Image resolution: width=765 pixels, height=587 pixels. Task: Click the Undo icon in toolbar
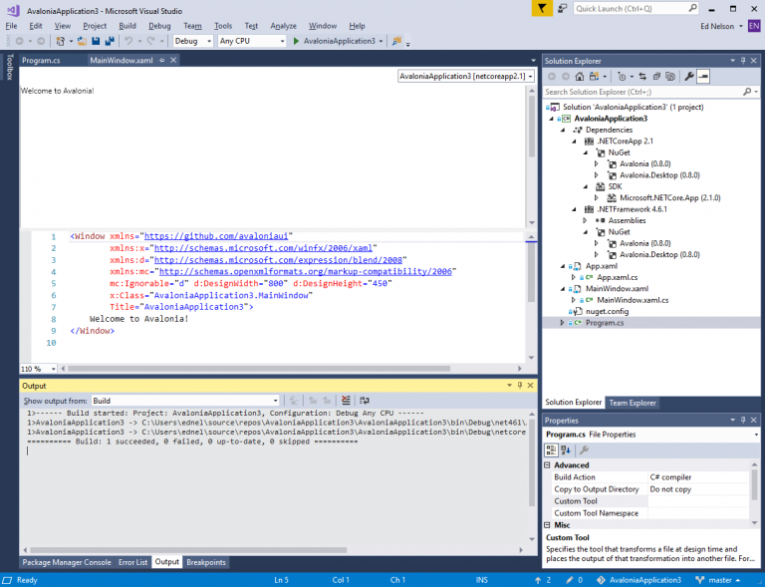[x=128, y=41]
